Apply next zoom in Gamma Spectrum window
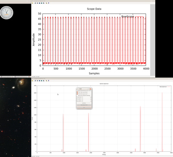 (42, 80)
